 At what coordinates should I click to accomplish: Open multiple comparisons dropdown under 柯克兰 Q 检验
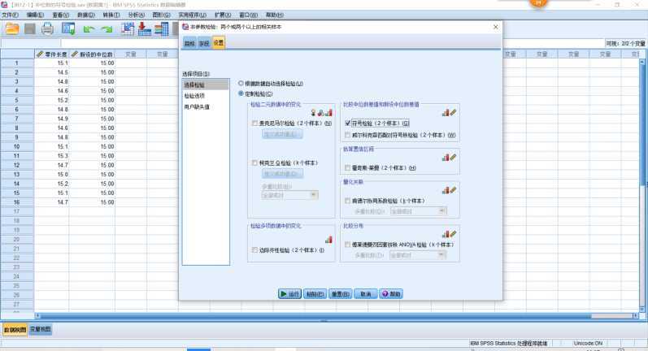coord(289,195)
